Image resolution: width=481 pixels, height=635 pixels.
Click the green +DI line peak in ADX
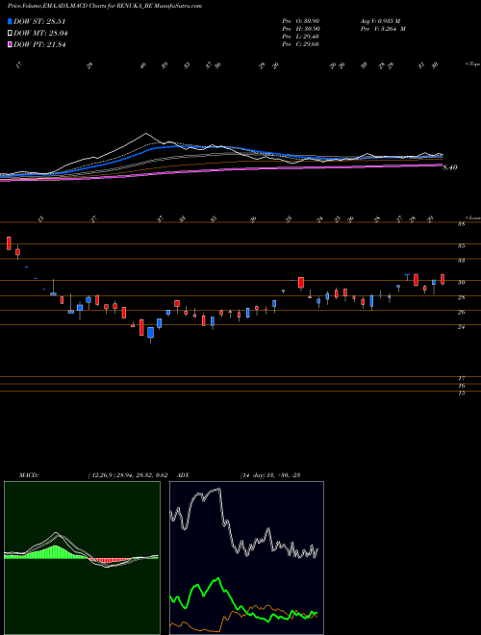[x=218, y=578]
